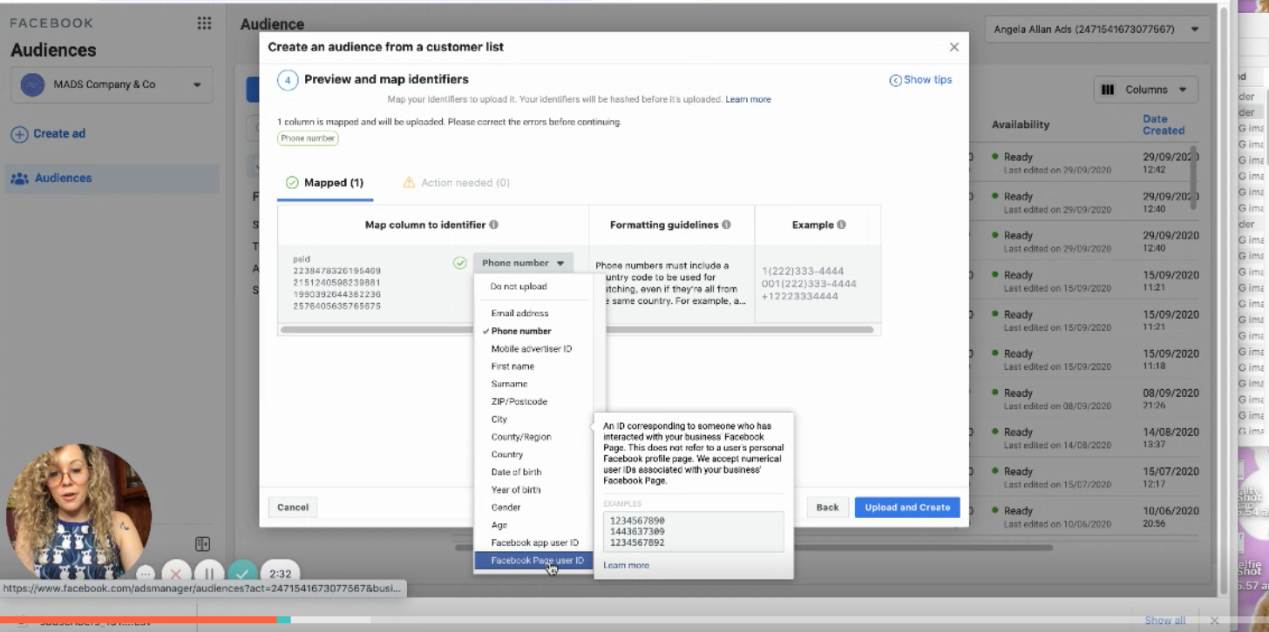Click the Back button
The image size is (1269, 632).
(x=827, y=508)
